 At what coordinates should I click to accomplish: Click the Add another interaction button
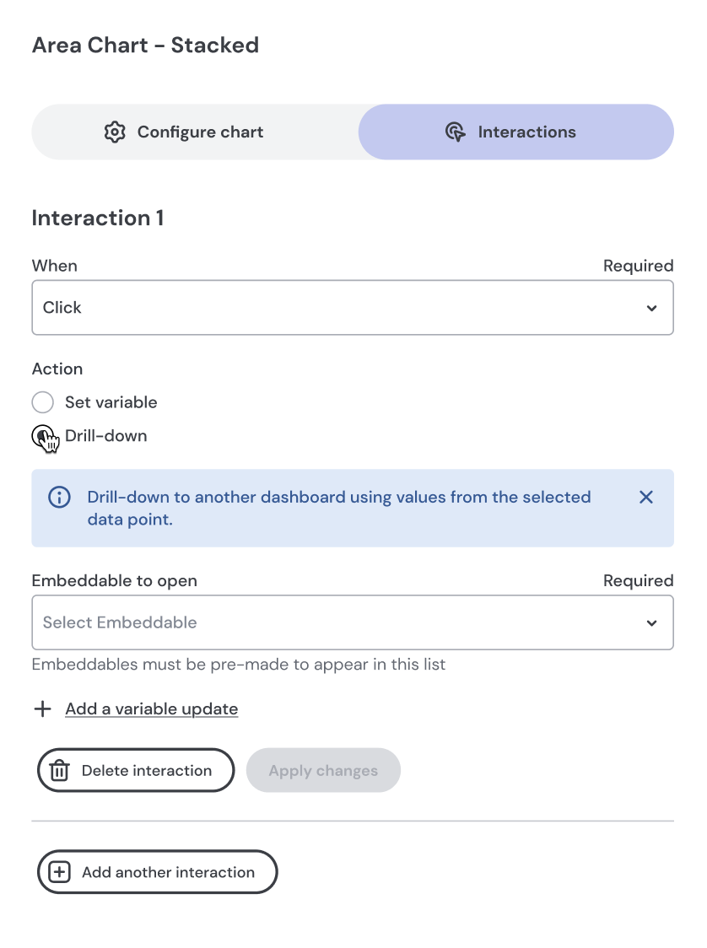[158, 872]
